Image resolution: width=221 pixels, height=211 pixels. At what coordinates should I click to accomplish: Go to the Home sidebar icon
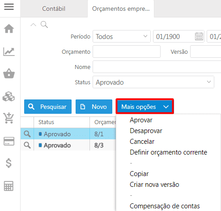[x=9, y=28]
